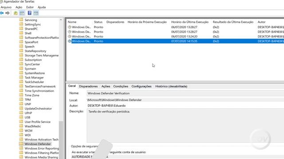
Task: Open the Histórico (desabilitada) tab
Action: point(171,87)
